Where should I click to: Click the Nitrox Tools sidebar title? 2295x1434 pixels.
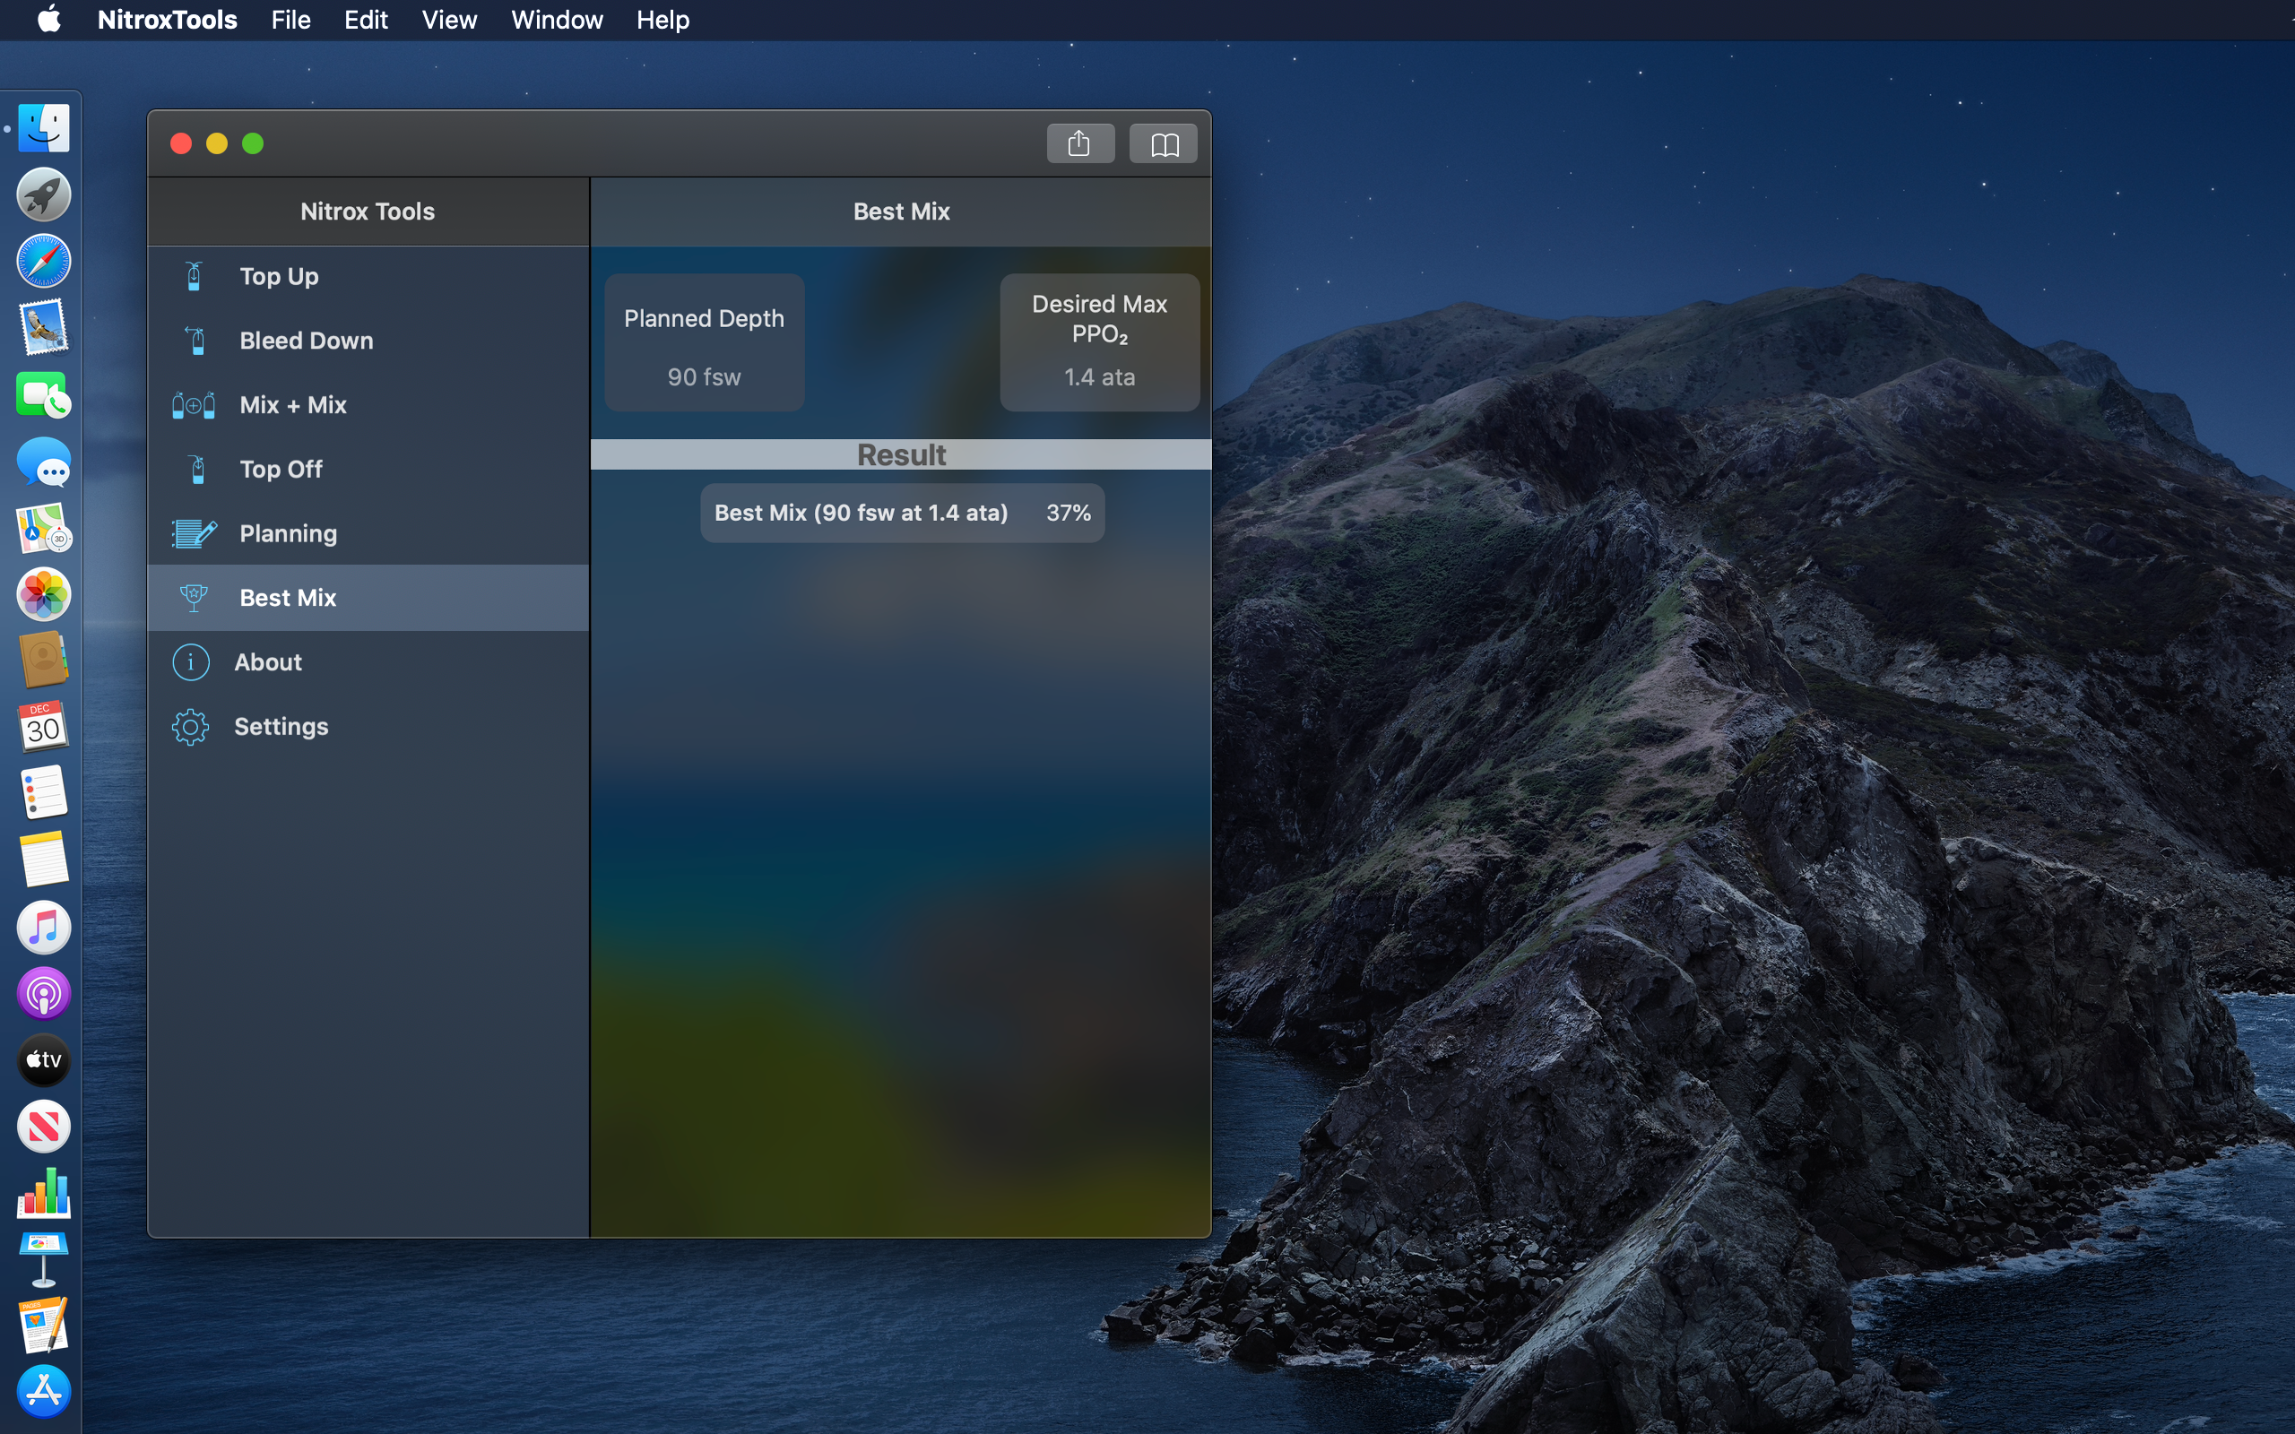pyautogui.click(x=368, y=212)
